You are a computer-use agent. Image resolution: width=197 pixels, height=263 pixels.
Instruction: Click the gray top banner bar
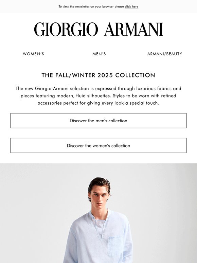pos(98,6)
